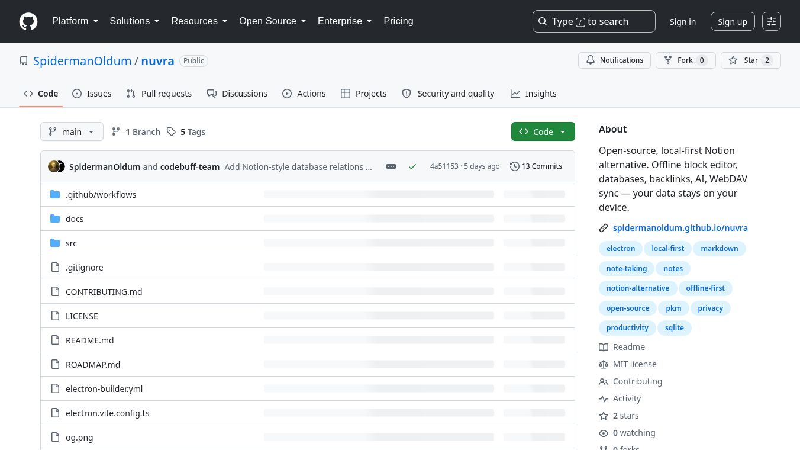This screenshot has height=450, width=800.
Task: Open the nuvra repository name link
Action: pyautogui.click(x=157, y=61)
